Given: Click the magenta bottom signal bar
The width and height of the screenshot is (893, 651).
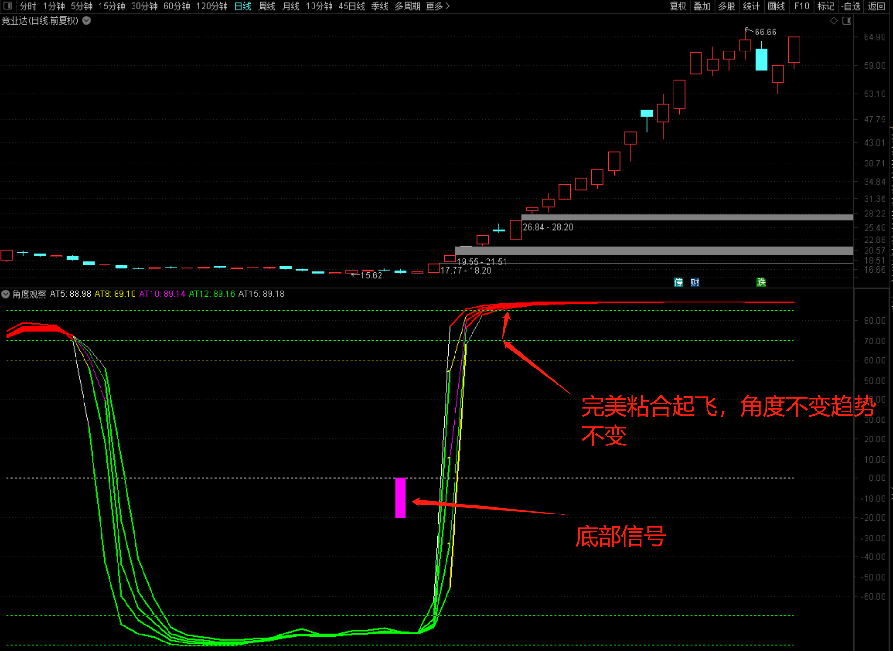Looking at the screenshot, I should pos(400,497).
